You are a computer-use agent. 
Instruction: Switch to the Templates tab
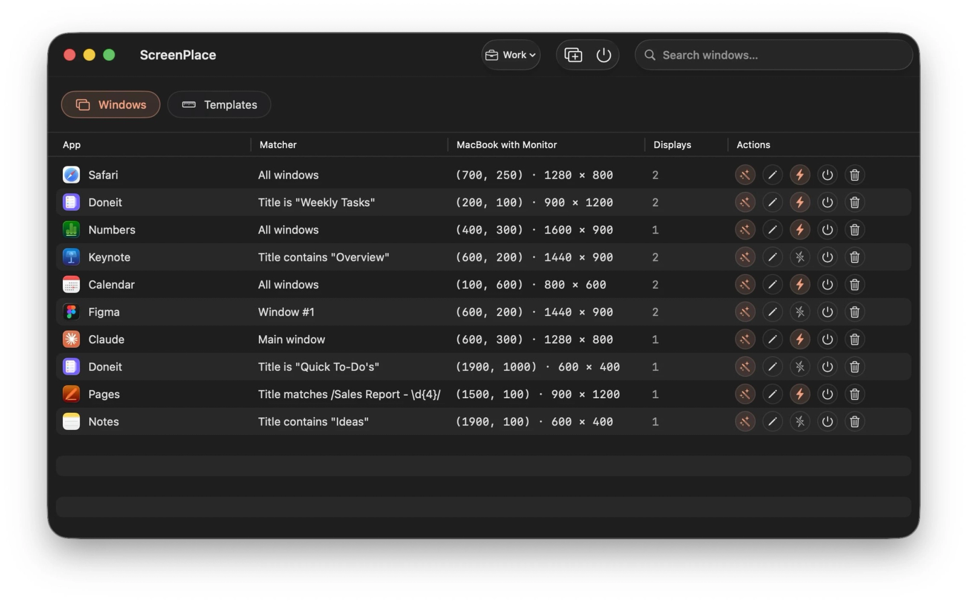(219, 105)
